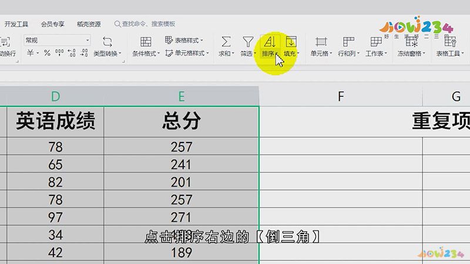Viewport: 470px width, 264px height.
Task: Apply the currency ¥ format icon
Action: click(30, 53)
